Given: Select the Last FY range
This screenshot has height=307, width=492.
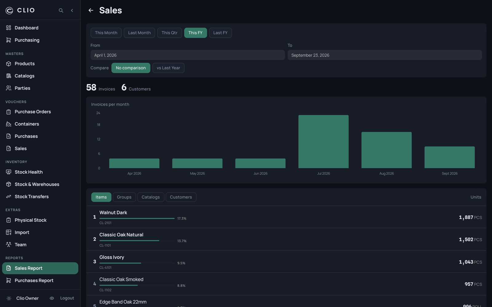Looking at the screenshot, I should 220,33.
